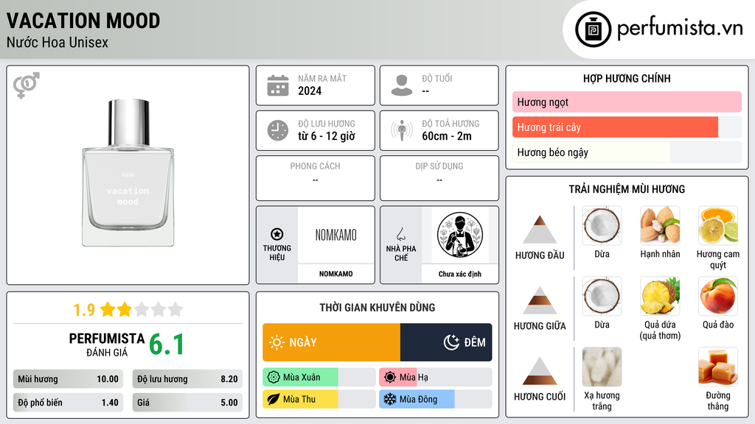Select the Xạ hương trắng white musk image
The height and width of the screenshot is (424, 755).
coord(602,367)
